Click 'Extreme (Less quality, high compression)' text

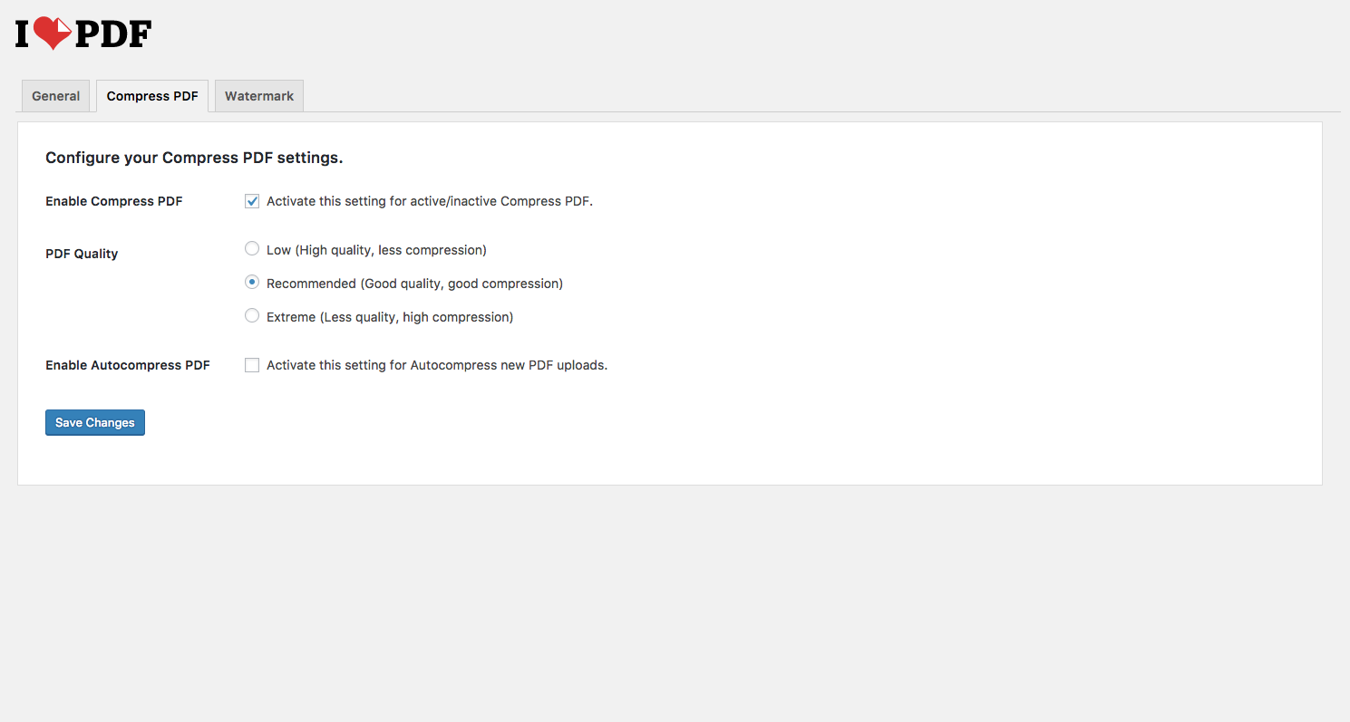(x=390, y=317)
